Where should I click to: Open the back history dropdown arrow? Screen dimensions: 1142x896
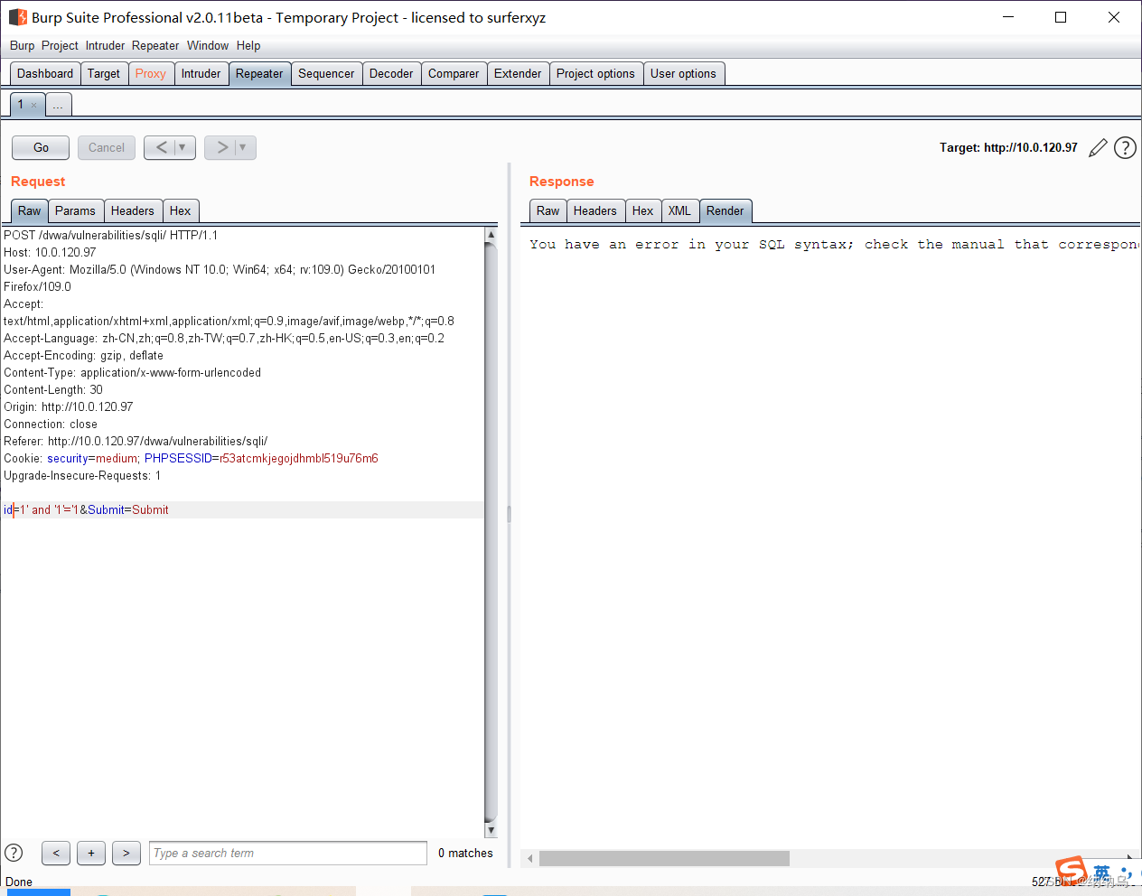click(x=183, y=147)
